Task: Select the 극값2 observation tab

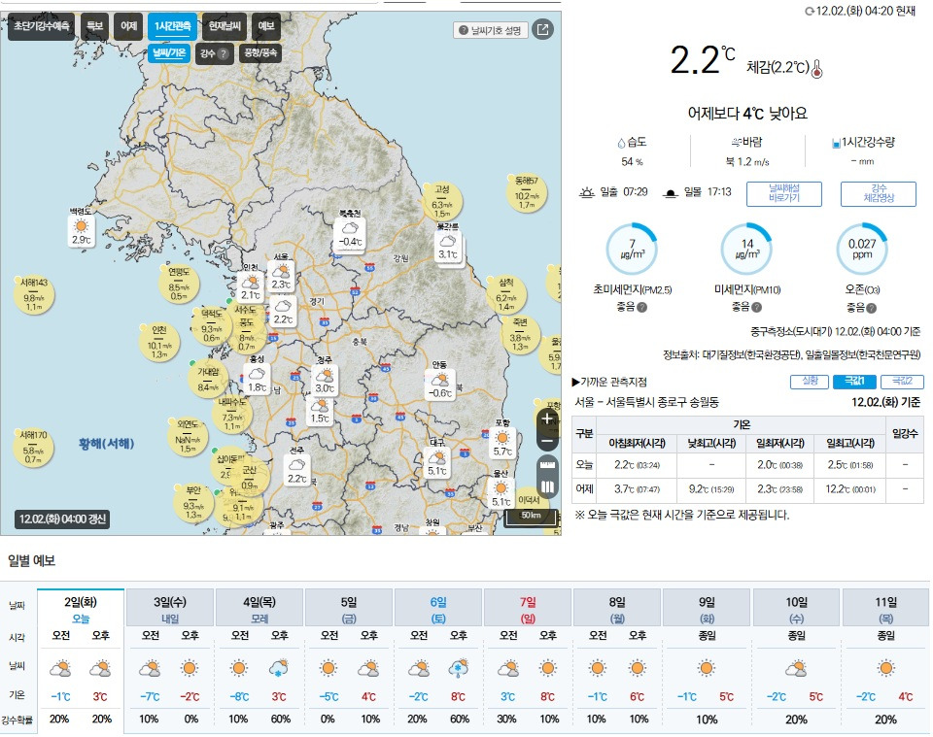Action: tap(902, 381)
